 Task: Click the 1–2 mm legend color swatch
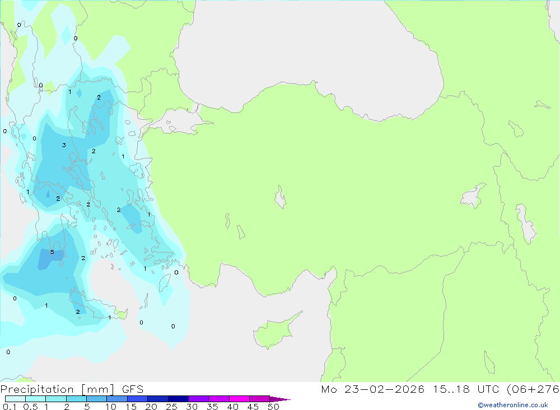pos(56,399)
